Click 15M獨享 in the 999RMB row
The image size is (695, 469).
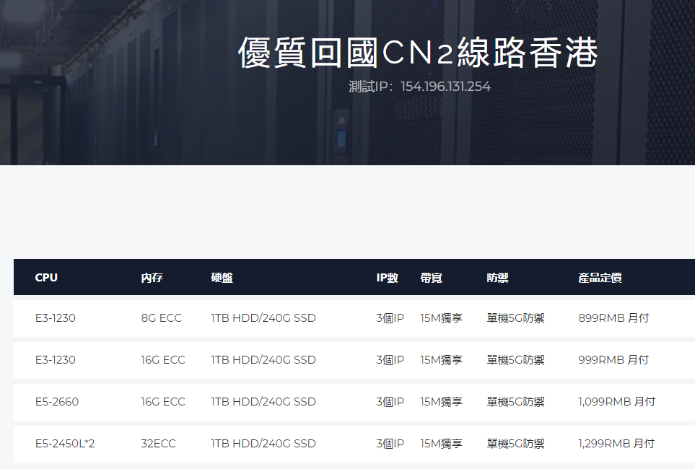(442, 359)
